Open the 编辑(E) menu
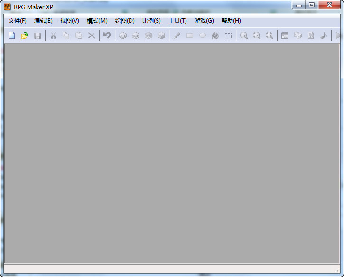Screen dimensions: 344x277 [x=43, y=21]
